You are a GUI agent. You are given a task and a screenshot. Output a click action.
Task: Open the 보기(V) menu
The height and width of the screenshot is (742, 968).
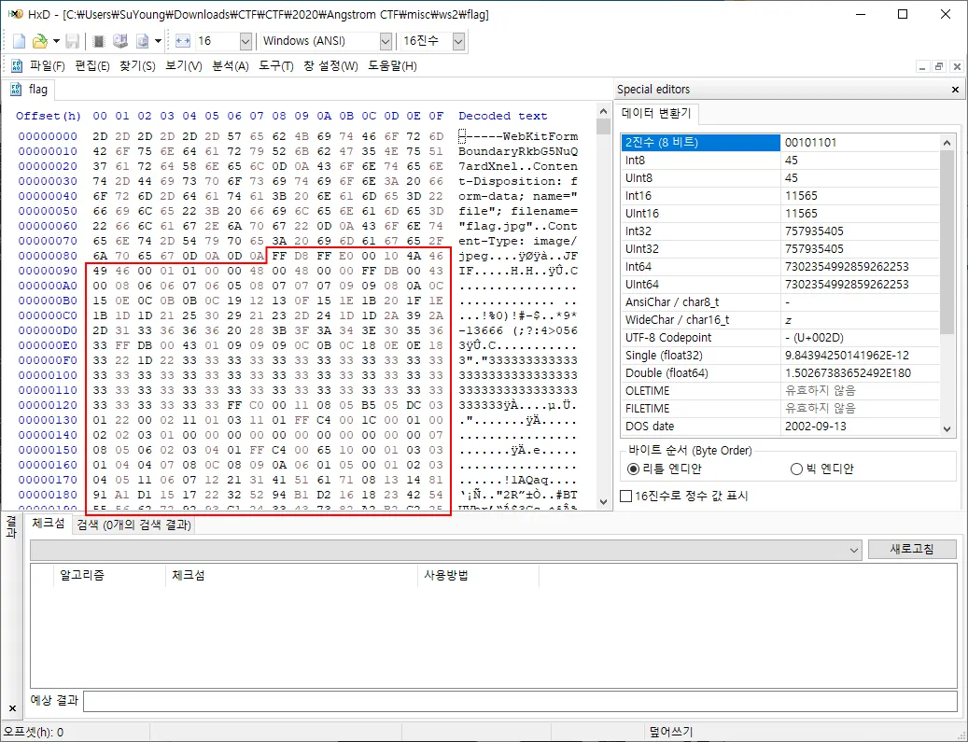tap(183, 66)
